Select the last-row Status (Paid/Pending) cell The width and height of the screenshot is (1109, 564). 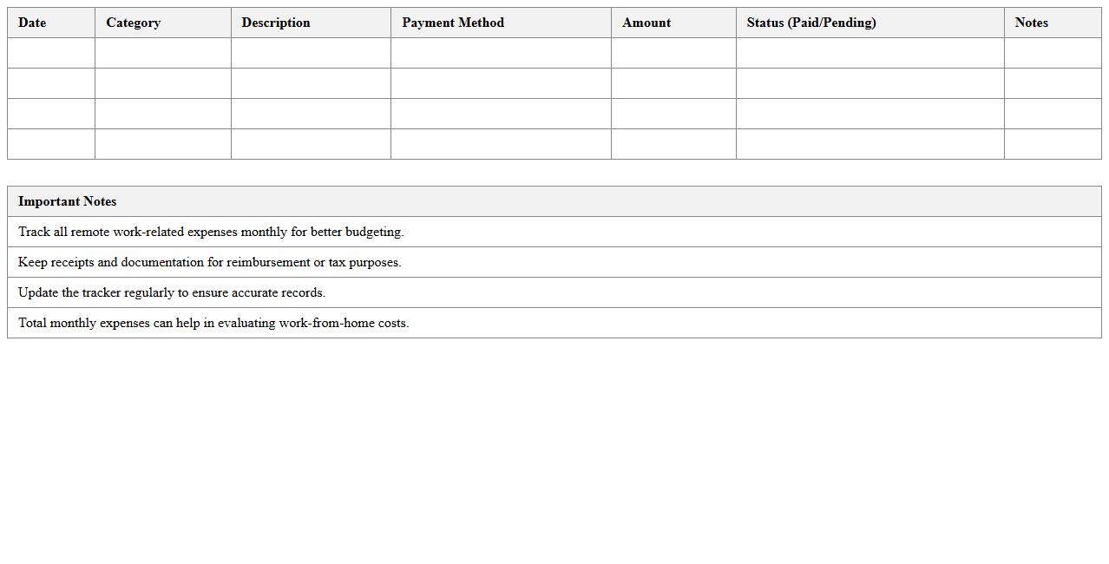pos(869,144)
